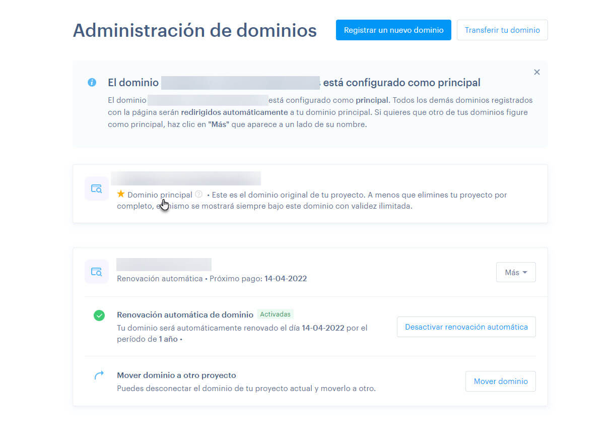Click the star icon next to Dominio principal
Viewport: 607px width, 446px height.
coord(120,195)
